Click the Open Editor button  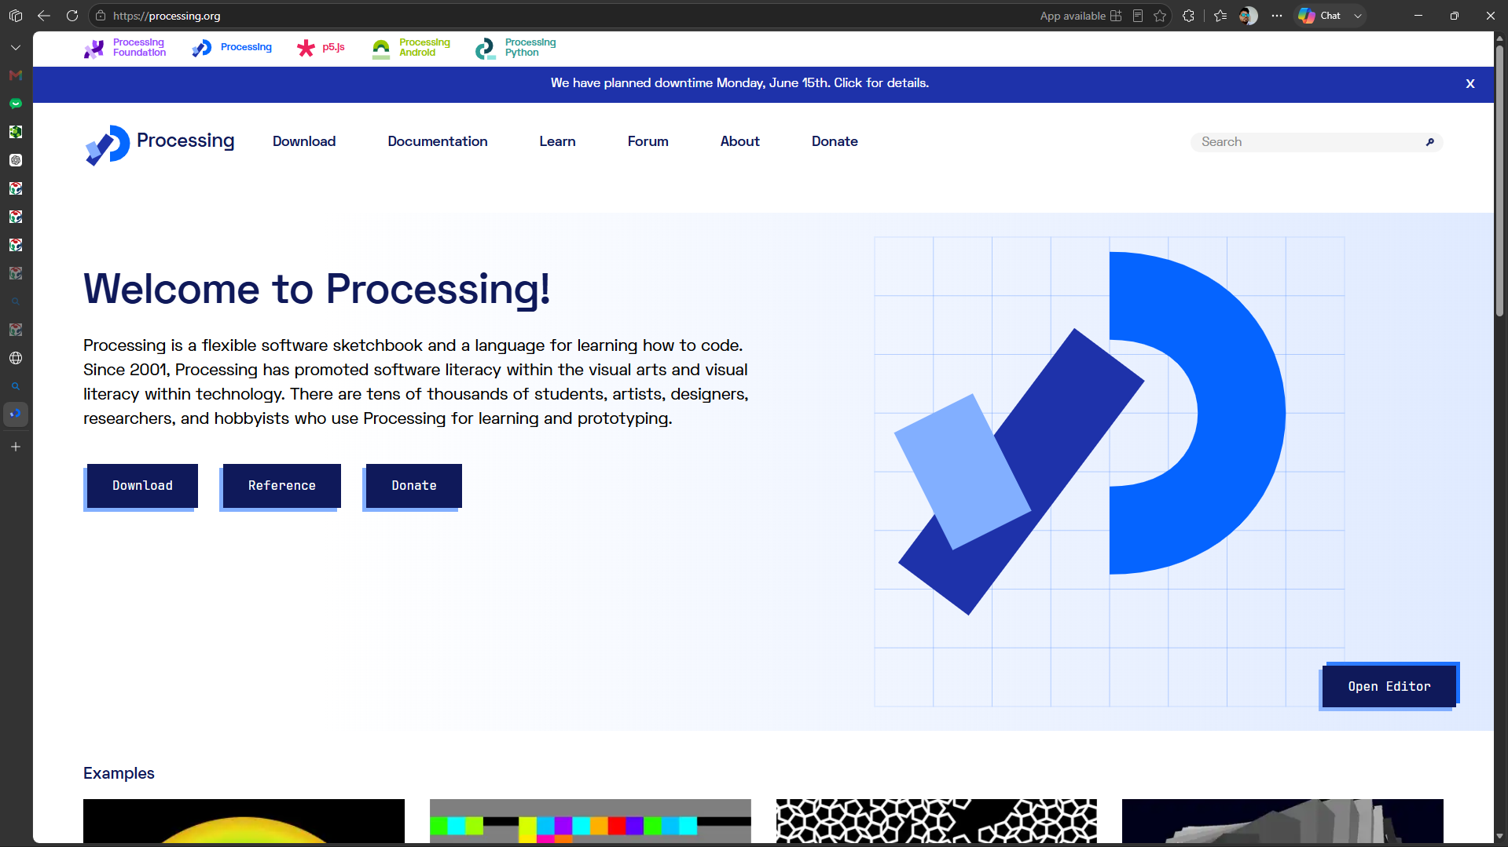coord(1389,686)
